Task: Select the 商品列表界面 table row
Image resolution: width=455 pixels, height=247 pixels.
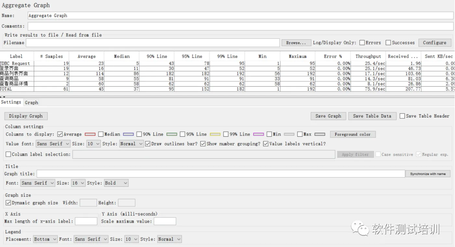Action: tap(227, 73)
